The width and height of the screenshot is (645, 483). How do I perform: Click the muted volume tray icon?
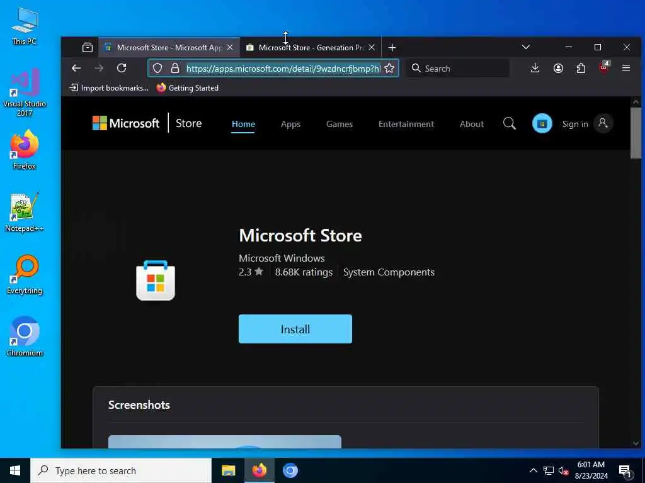coord(563,470)
